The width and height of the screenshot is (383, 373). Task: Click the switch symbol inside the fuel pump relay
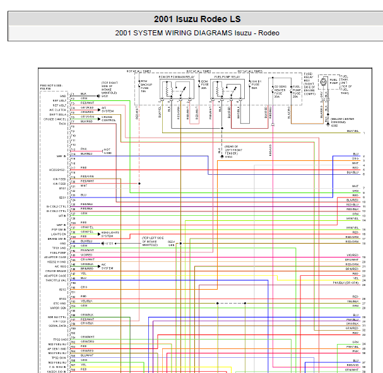[232, 90]
